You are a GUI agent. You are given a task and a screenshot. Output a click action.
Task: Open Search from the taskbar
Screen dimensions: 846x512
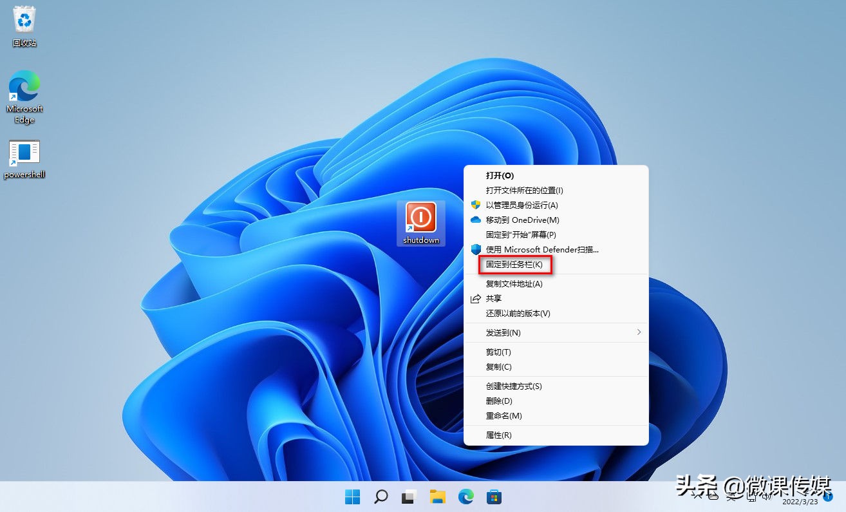pyautogui.click(x=380, y=497)
